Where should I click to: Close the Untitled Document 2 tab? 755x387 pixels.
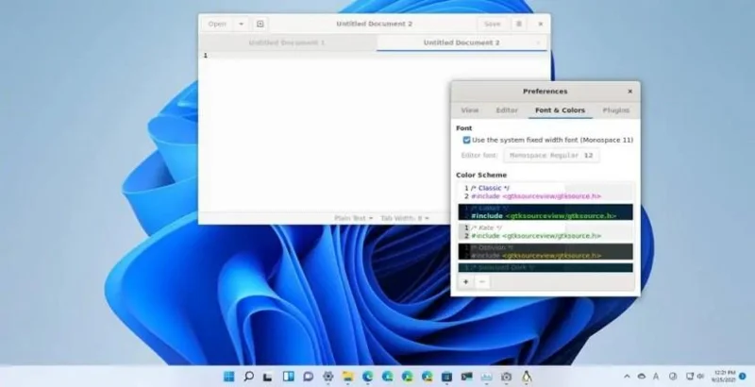[538, 42]
